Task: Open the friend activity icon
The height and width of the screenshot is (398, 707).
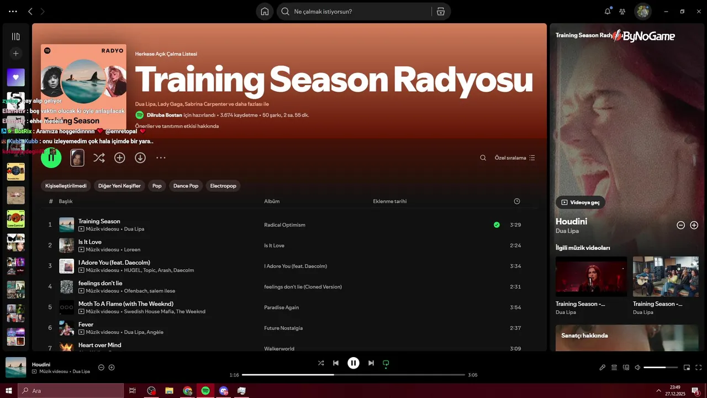Action: (x=622, y=11)
